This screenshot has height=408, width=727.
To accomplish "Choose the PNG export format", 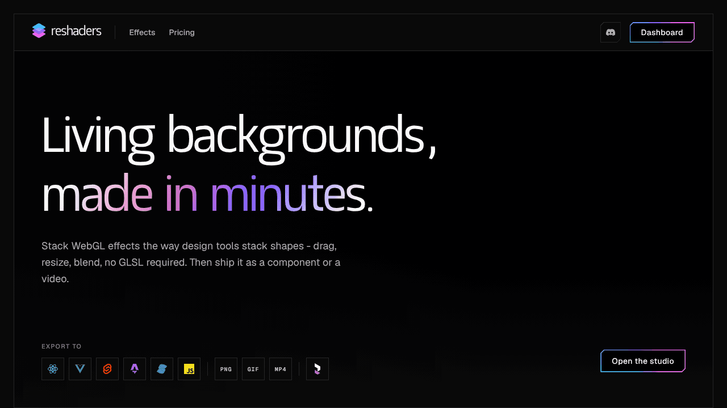I will pos(226,369).
